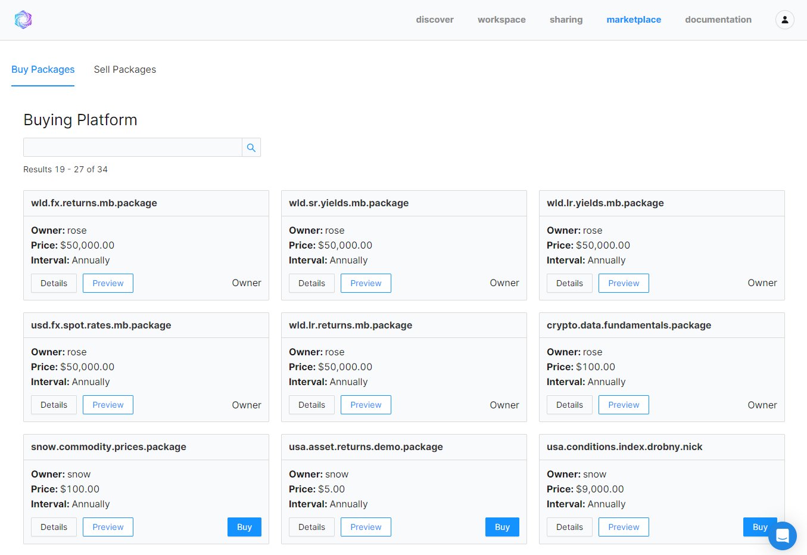Buy usa.asset.returns.demo.package
This screenshot has height=555, width=807.
click(x=502, y=527)
